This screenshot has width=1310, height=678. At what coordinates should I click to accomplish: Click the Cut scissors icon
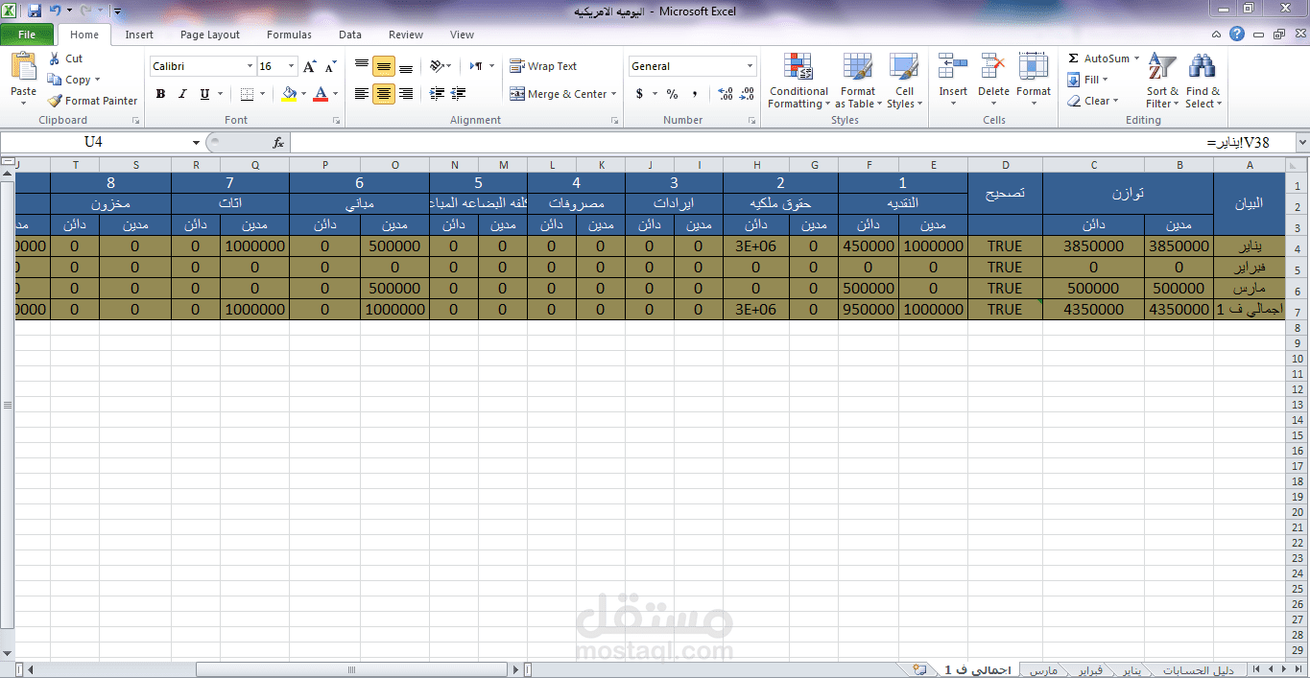(x=55, y=58)
